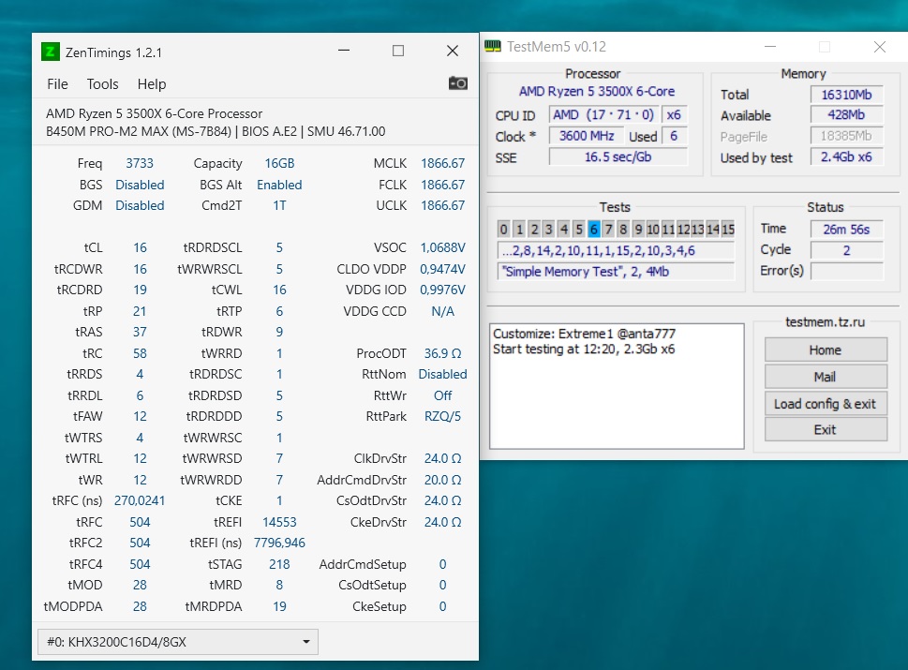Open the File menu
The image size is (908, 670).
(x=57, y=84)
